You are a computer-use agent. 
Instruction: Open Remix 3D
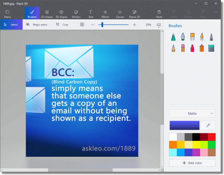(134, 14)
